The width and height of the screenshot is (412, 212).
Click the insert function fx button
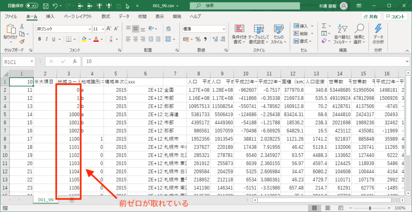75,61
